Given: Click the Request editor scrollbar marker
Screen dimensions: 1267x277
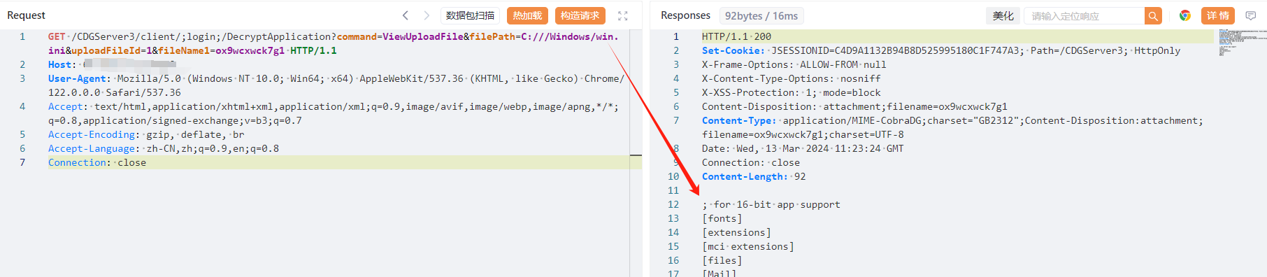Looking at the screenshot, I should click(636, 155).
